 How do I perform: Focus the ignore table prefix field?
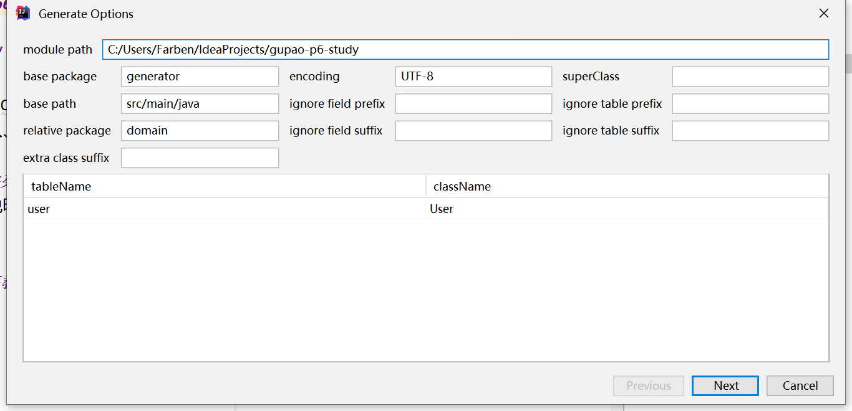(750, 104)
